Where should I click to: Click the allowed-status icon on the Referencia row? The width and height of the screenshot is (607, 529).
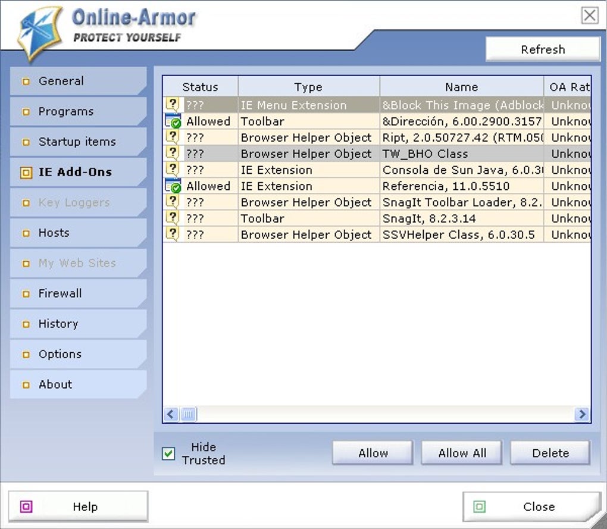173,186
